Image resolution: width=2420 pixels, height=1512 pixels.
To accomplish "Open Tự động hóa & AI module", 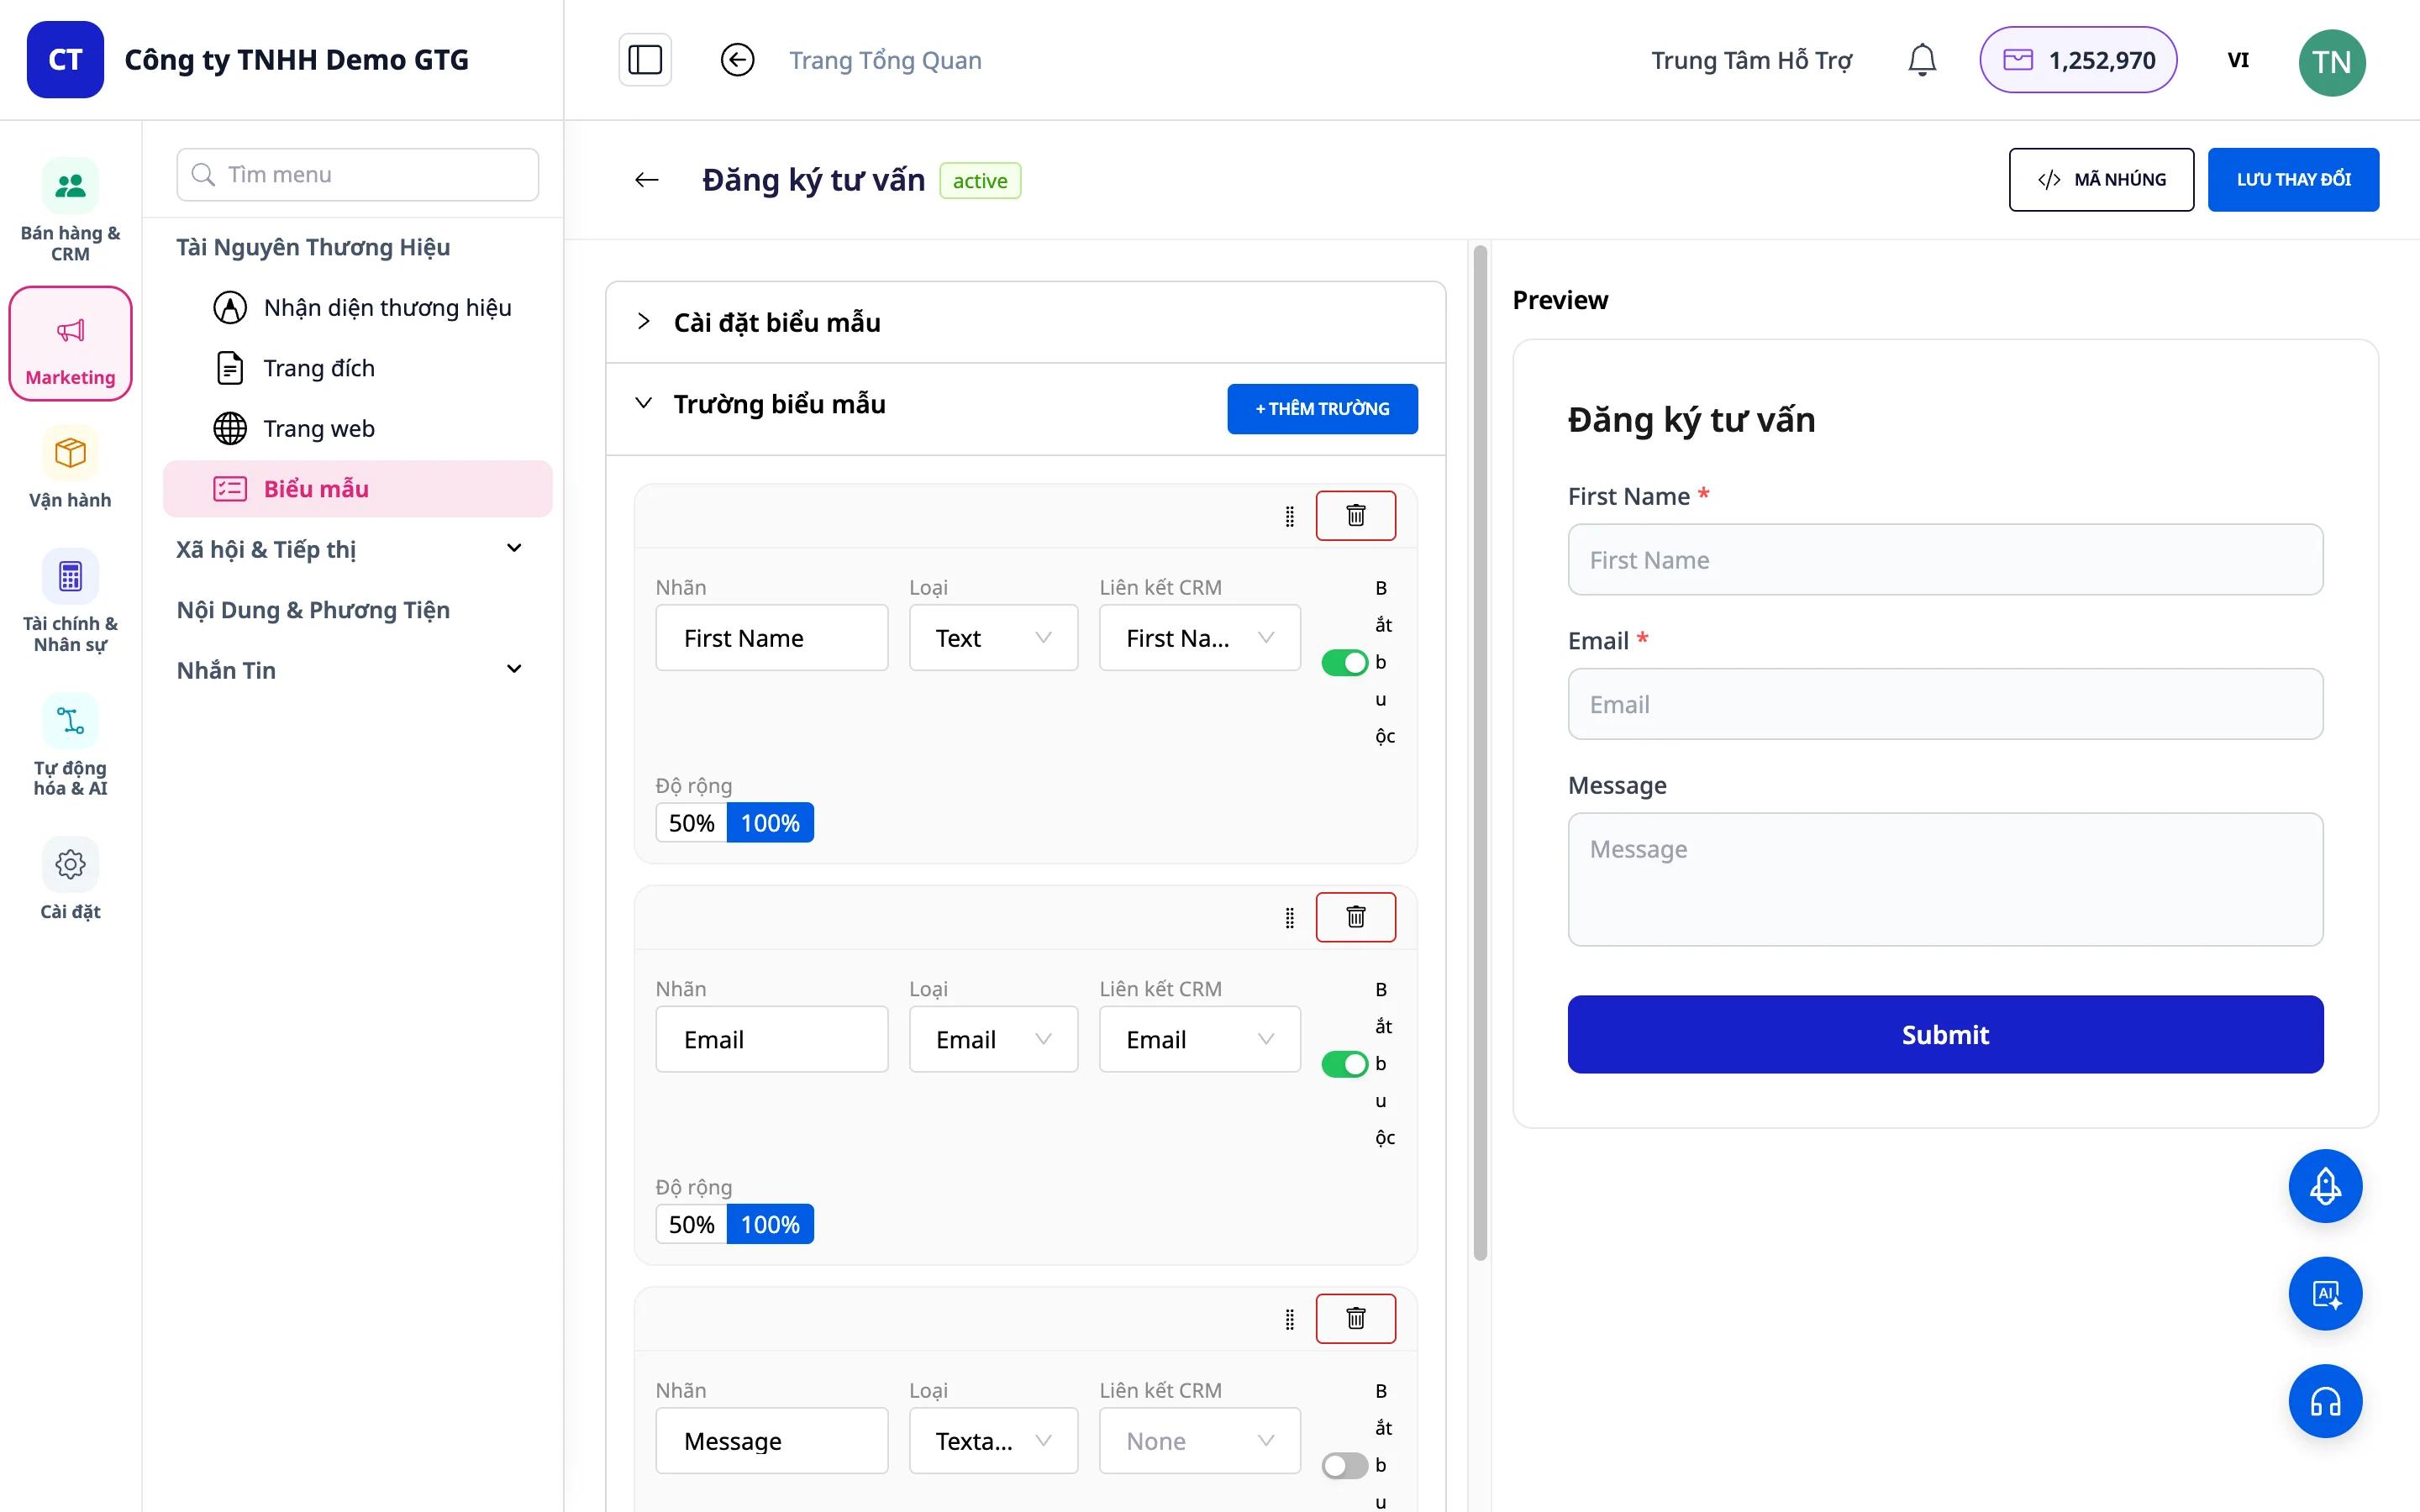I will 70,745.
